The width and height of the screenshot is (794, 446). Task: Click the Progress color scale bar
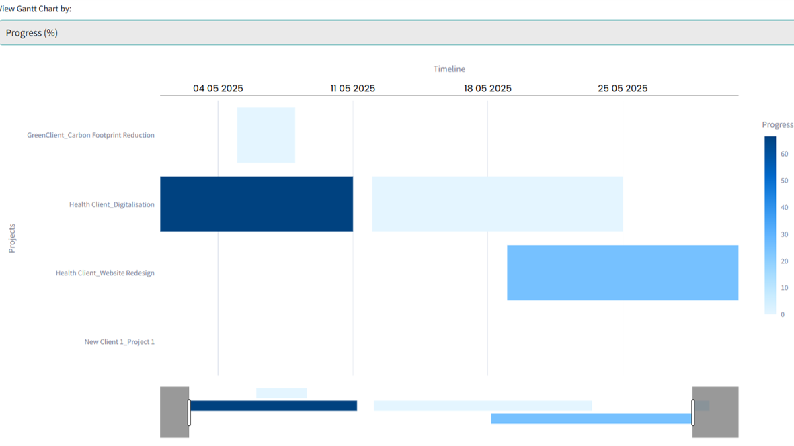(x=770, y=225)
